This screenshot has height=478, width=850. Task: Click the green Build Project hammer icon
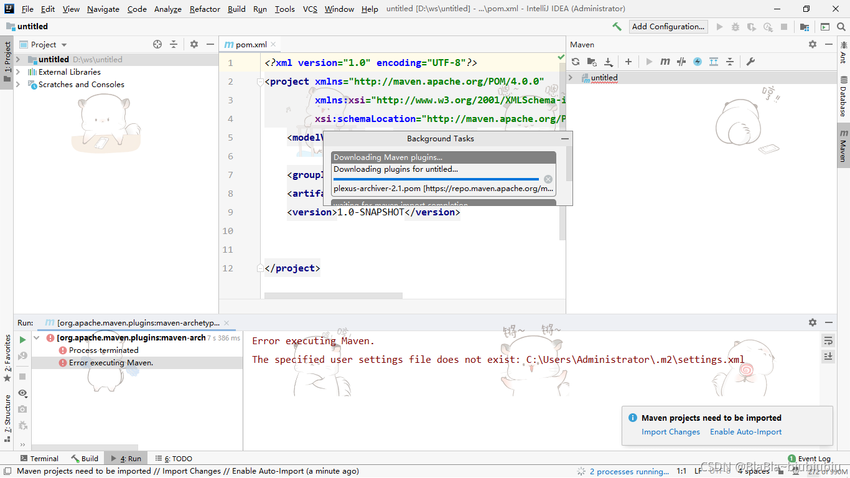pyautogui.click(x=617, y=27)
